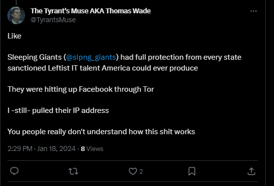Click the 'sanctioned Leftist IT talent' line
Screen dimensions: 274x186
[x=103, y=68]
